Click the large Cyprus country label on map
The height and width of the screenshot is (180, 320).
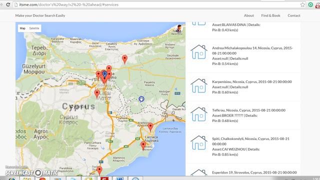click(x=78, y=106)
